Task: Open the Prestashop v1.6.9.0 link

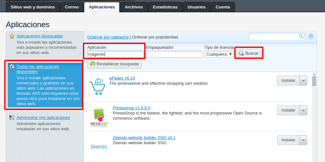Action: click(x=131, y=108)
